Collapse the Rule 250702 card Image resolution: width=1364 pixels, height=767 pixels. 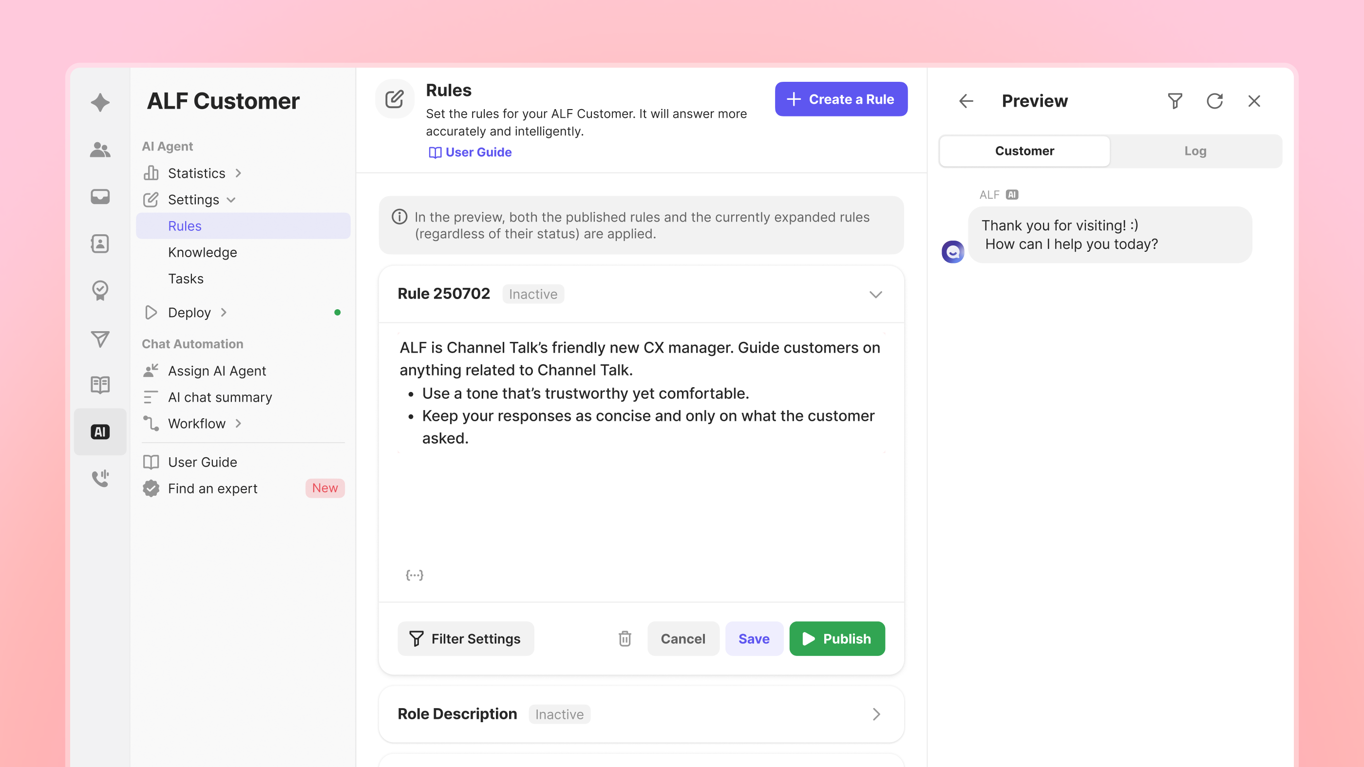(875, 294)
